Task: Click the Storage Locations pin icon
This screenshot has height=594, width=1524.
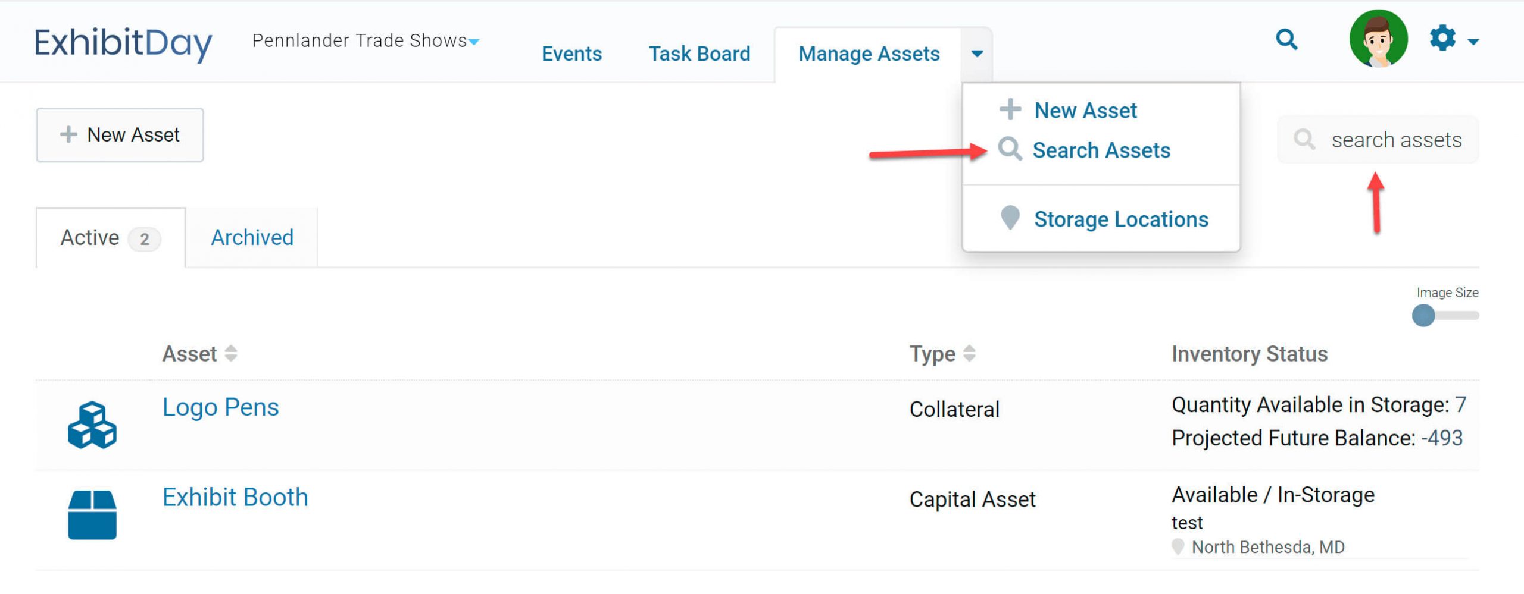Action: click(1010, 218)
